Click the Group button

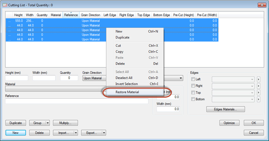(37, 123)
